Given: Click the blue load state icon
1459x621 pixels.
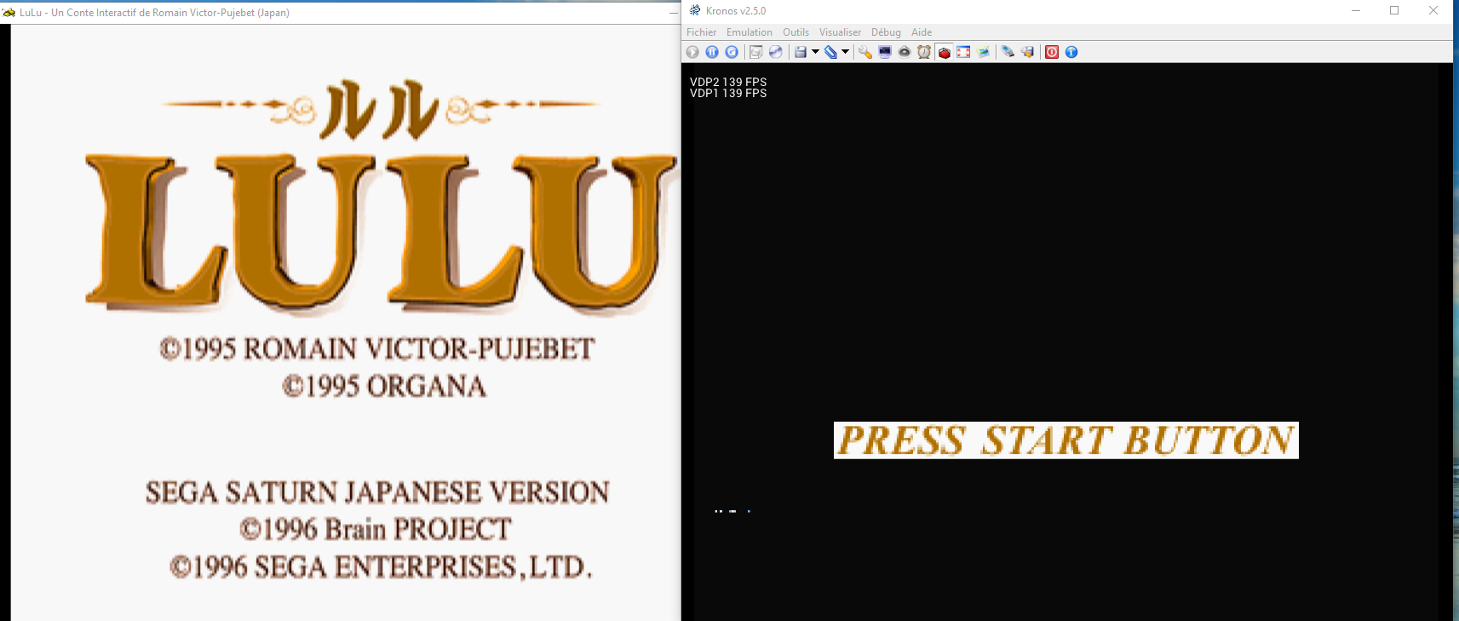Looking at the screenshot, I should click(x=830, y=52).
